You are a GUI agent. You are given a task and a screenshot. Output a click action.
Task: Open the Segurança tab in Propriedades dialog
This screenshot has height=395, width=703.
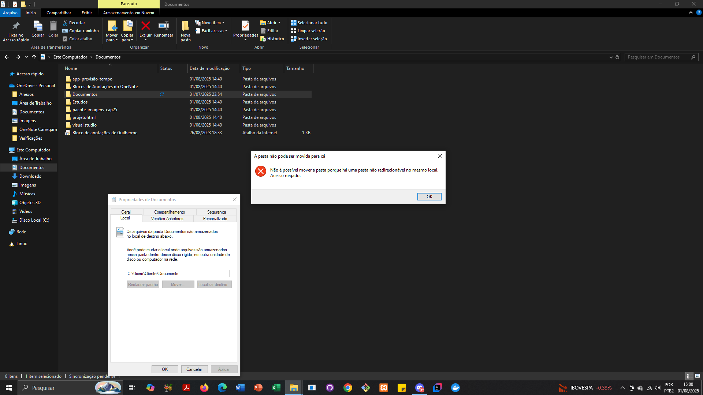(x=216, y=212)
